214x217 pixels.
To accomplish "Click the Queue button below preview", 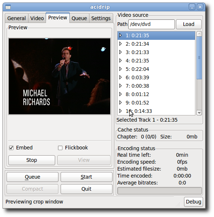I will click(x=33, y=177).
